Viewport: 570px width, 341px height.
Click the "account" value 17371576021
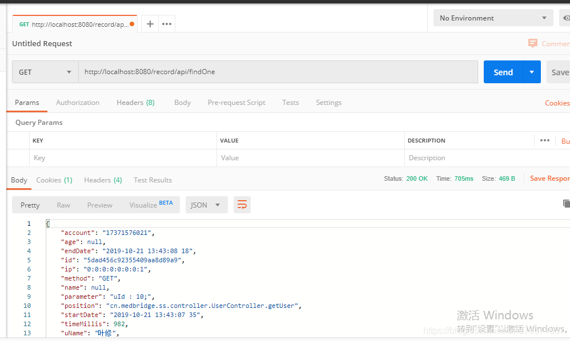[127, 233]
